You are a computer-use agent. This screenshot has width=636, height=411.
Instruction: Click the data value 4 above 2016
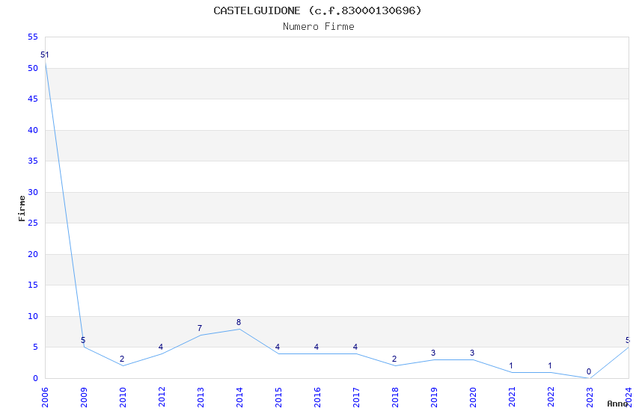[x=317, y=347]
